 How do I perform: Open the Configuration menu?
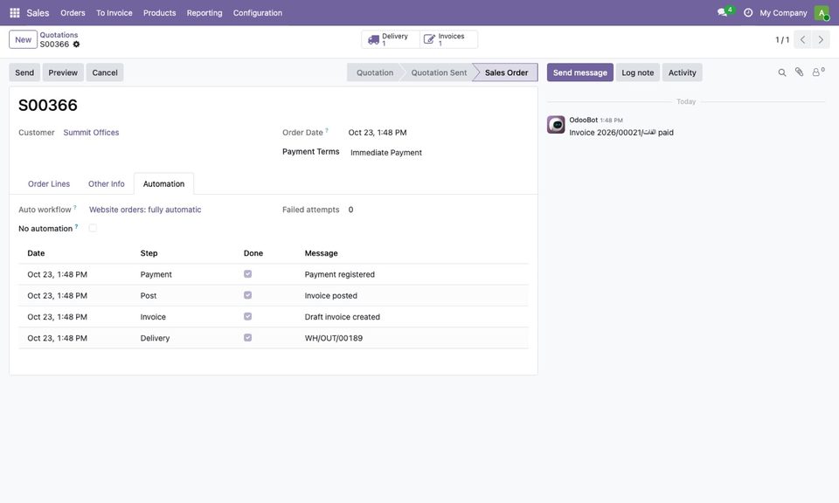coord(257,13)
